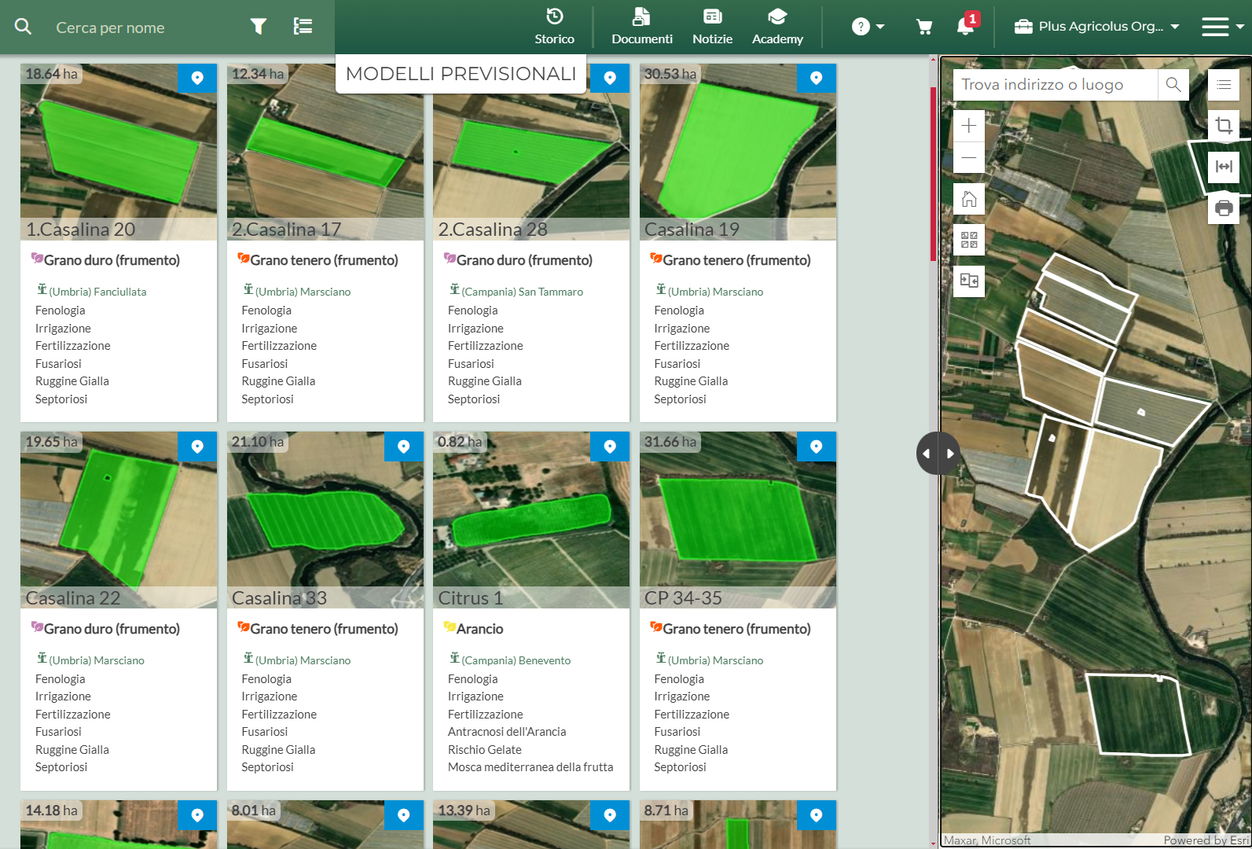Print the map
The height and width of the screenshot is (849, 1252).
pyautogui.click(x=1224, y=208)
